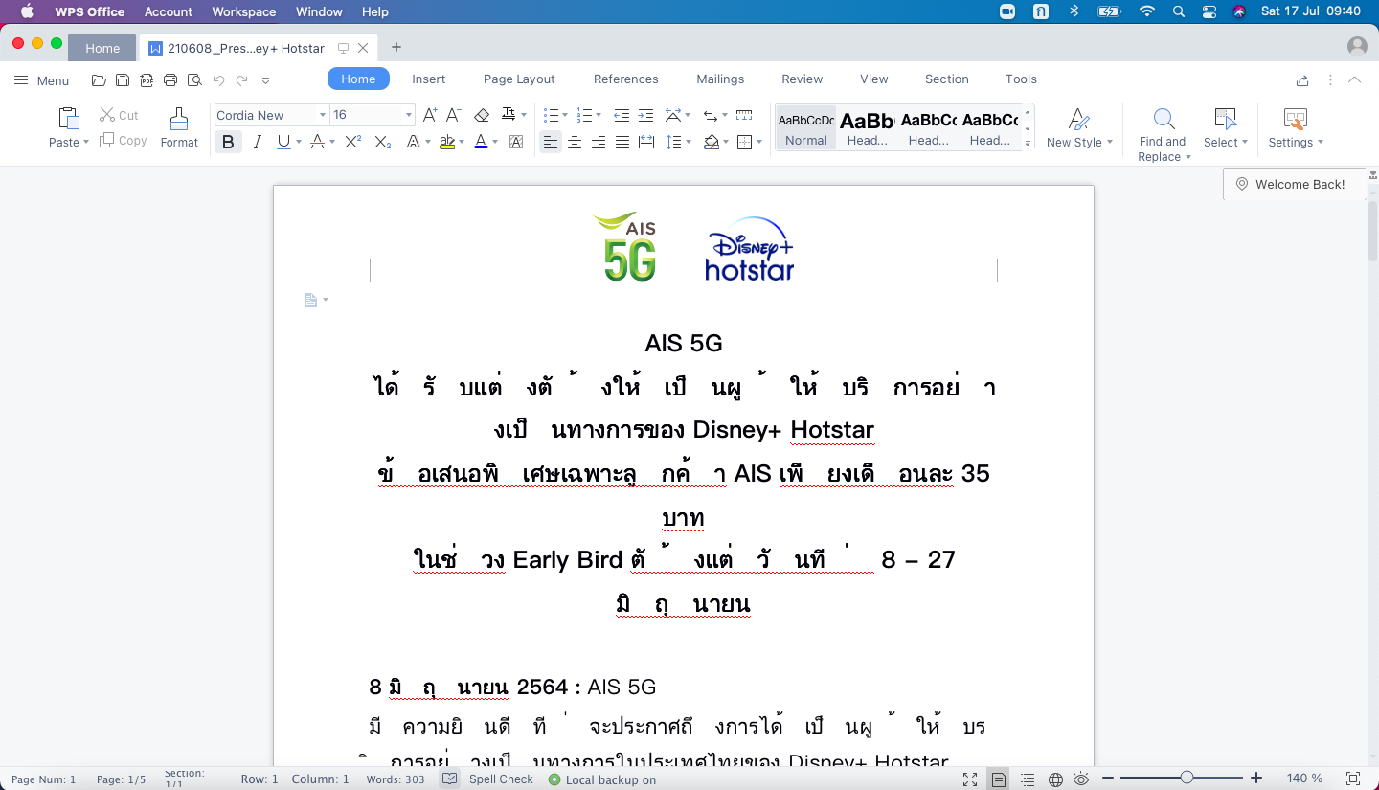Click the vertical scrollbar thumb

[1372, 230]
